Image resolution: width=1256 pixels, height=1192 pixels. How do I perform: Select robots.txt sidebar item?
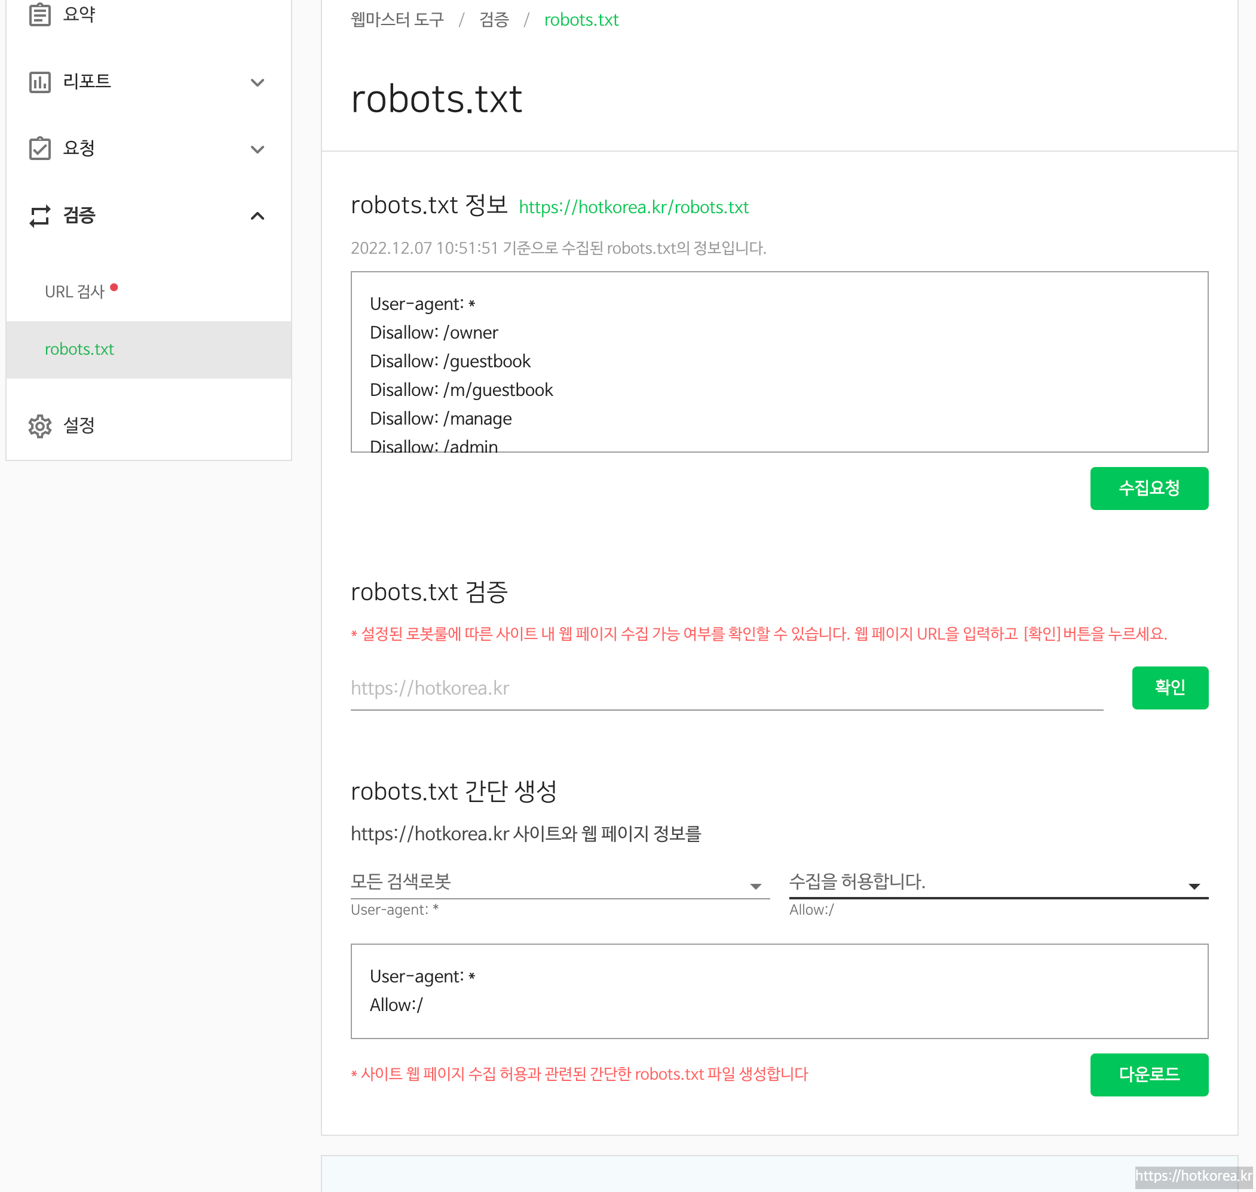click(79, 349)
